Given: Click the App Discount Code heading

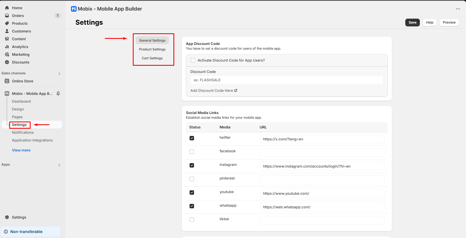Looking at the screenshot, I should click(x=203, y=44).
